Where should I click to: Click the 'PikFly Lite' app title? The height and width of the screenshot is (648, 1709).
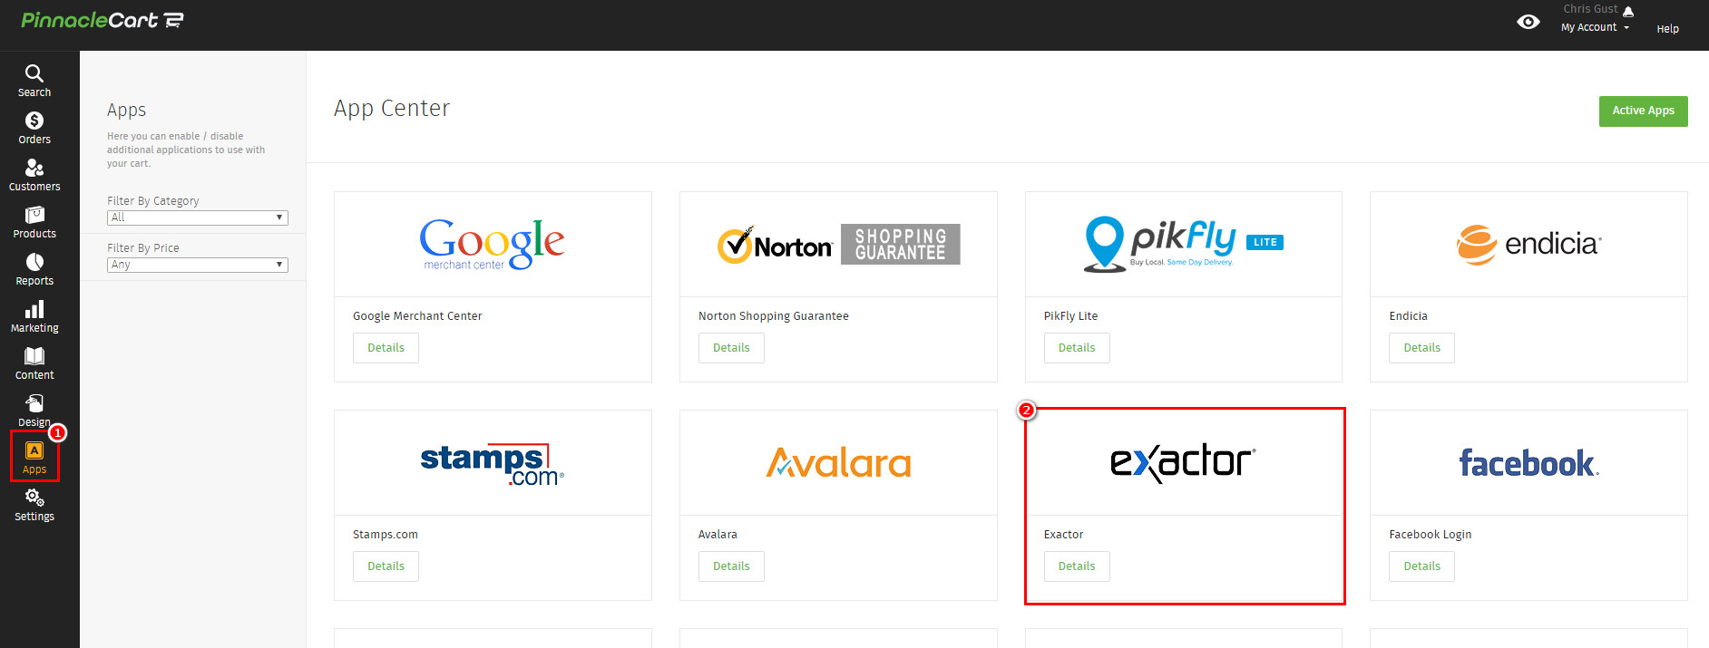(x=1070, y=316)
